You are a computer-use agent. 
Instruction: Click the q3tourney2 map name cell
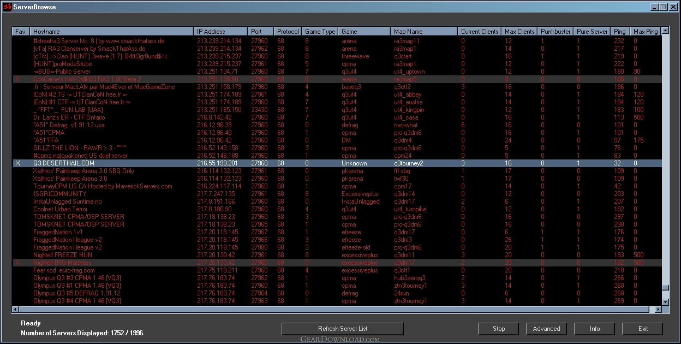tap(409, 163)
